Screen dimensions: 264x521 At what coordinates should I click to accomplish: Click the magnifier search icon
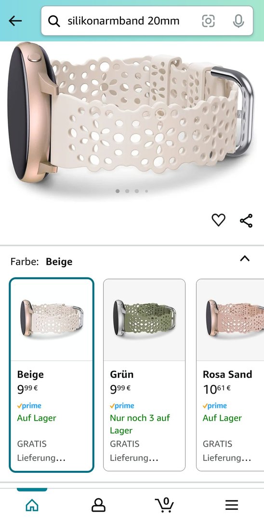click(x=54, y=21)
